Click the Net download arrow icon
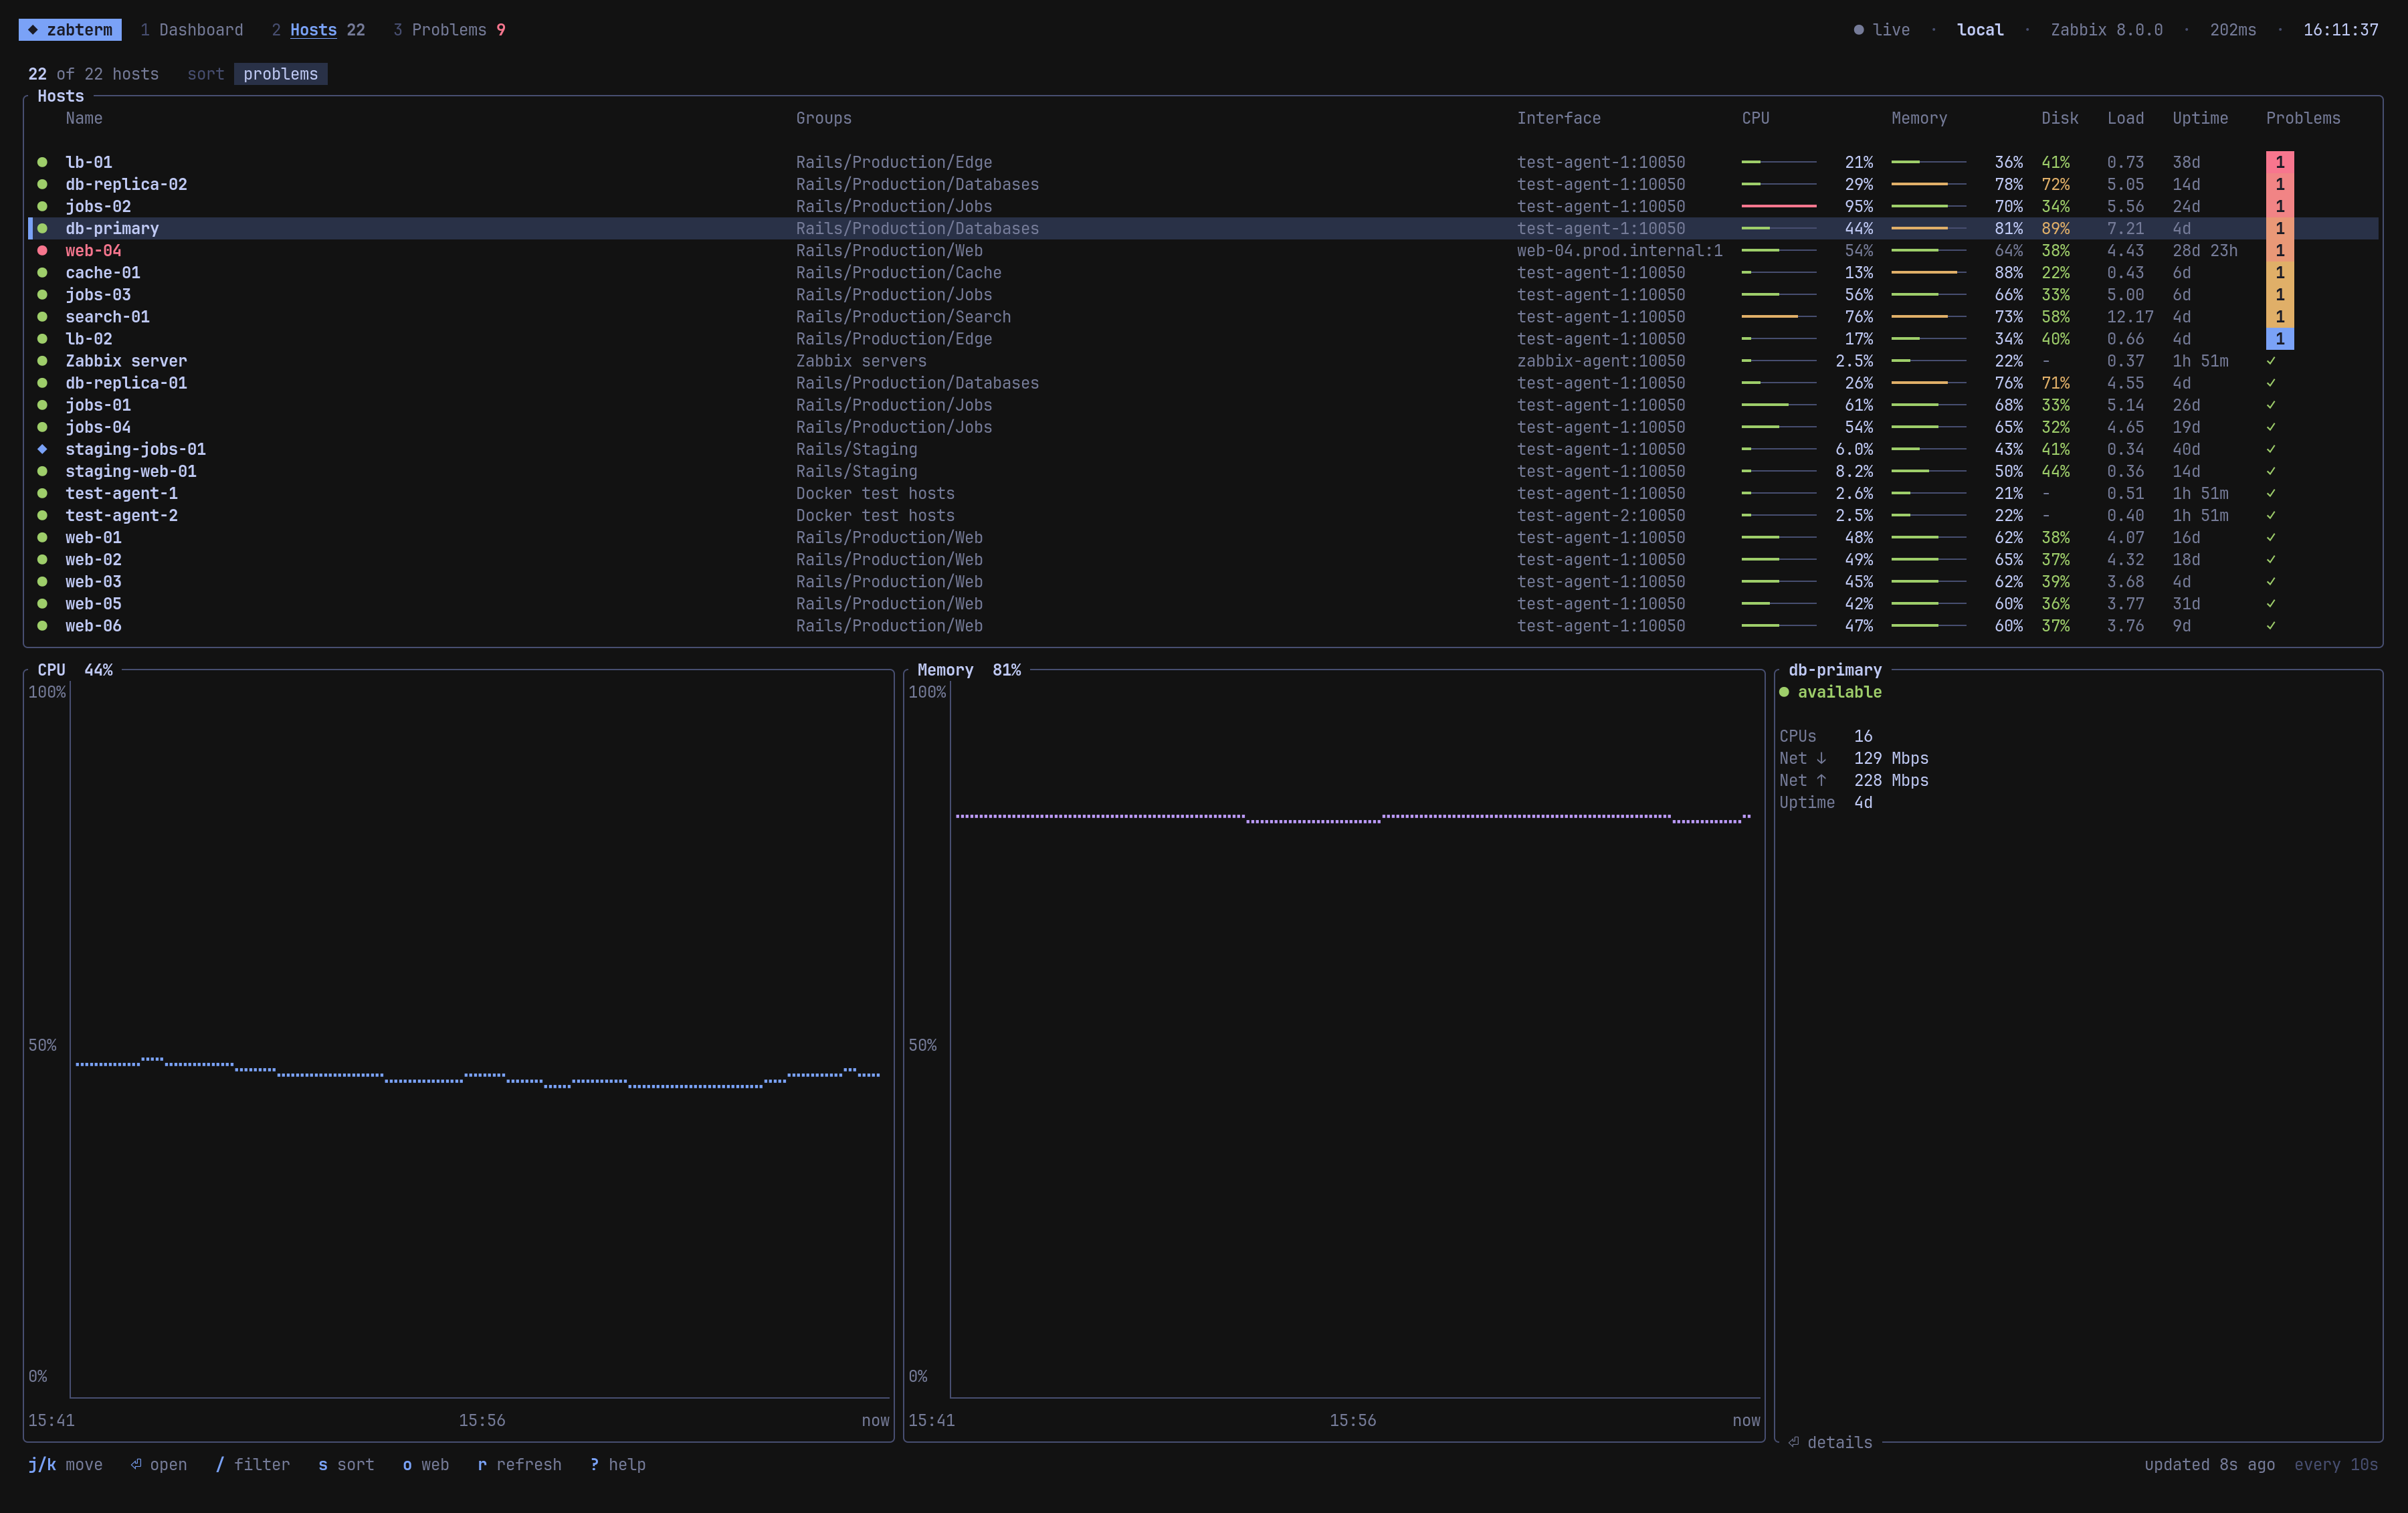This screenshot has width=2408, height=1513. click(1821, 758)
